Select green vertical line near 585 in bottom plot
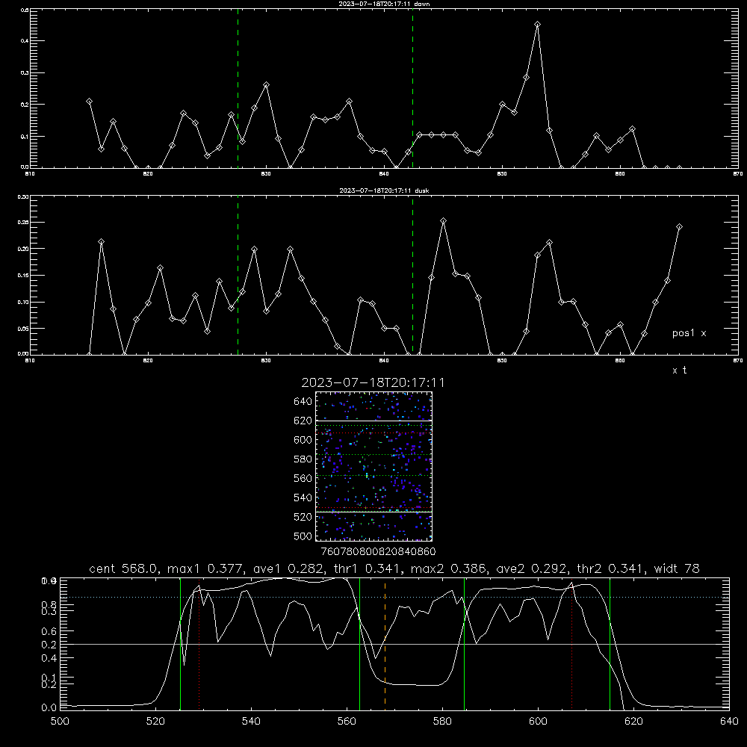The width and height of the screenshot is (747, 747). [x=464, y=643]
